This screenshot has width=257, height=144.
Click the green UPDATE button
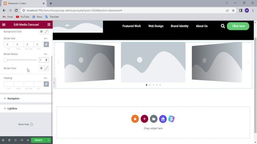click(39, 140)
